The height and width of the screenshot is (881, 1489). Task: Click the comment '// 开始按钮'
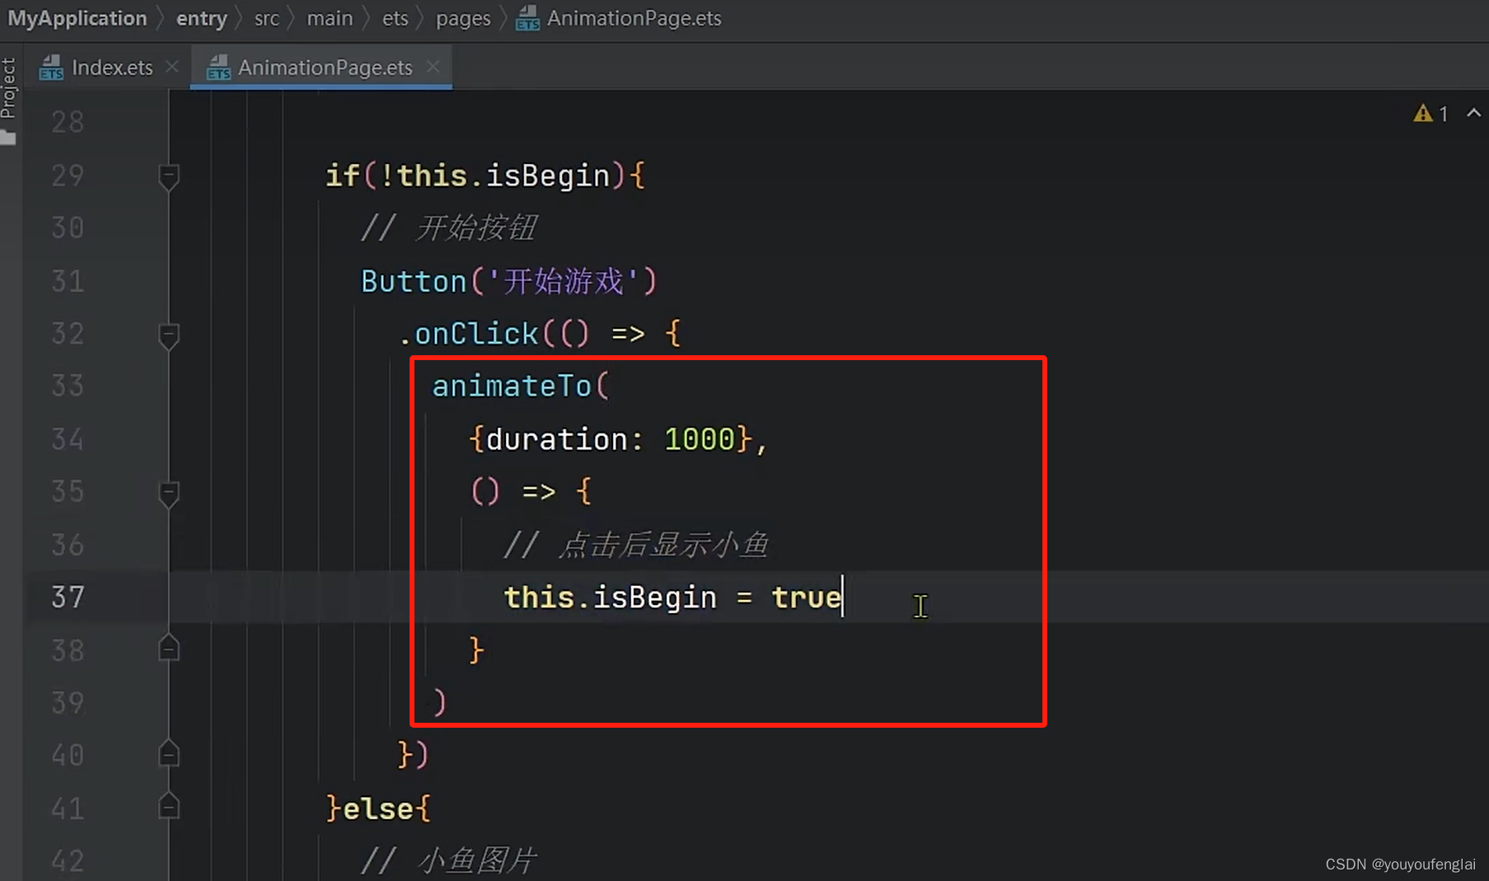pyautogui.click(x=448, y=227)
